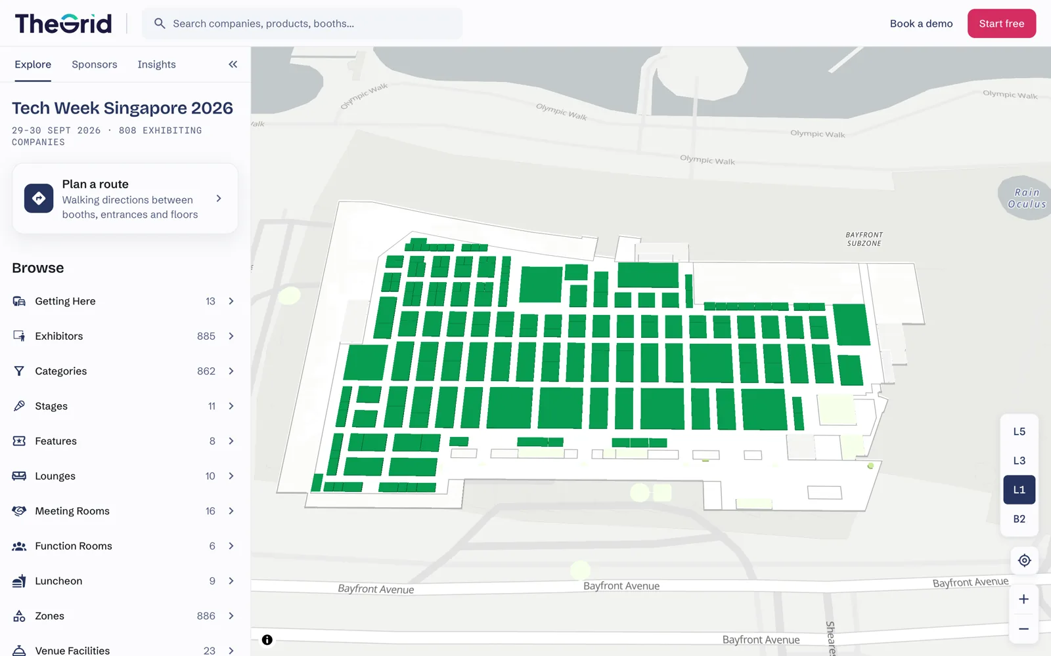Open the map info icon
1051x656 pixels.
pos(267,640)
